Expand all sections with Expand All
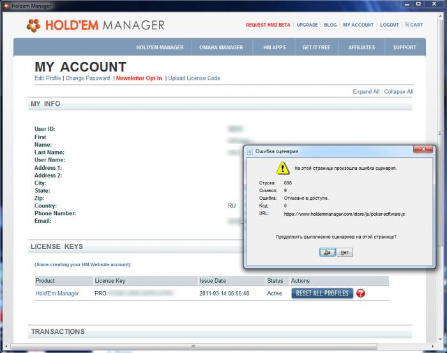This screenshot has height=353, width=447. [x=366, y=91]
